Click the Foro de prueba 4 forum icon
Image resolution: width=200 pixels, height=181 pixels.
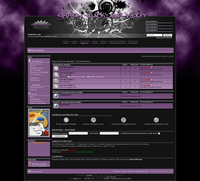[56, 86]
